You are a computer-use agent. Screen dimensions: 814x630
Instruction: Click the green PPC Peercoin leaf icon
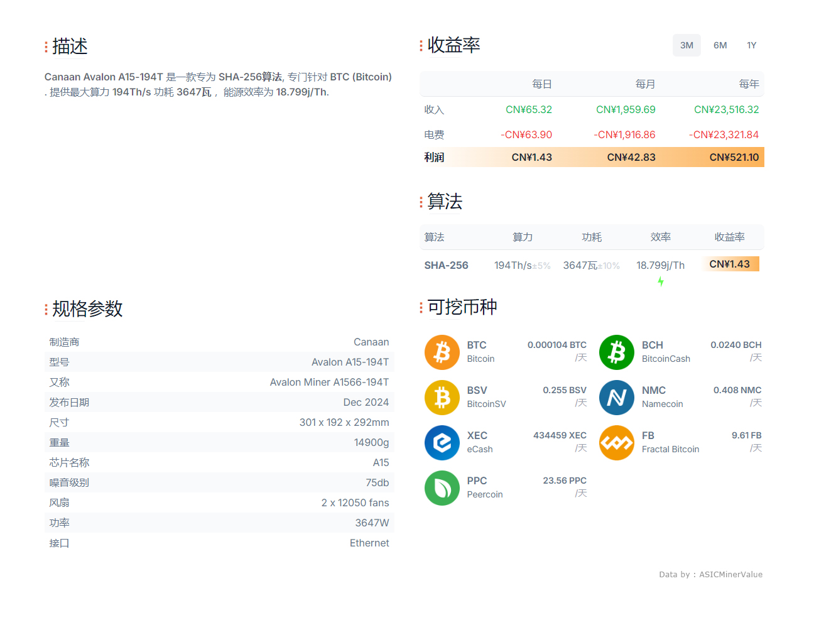pos(442,488)
